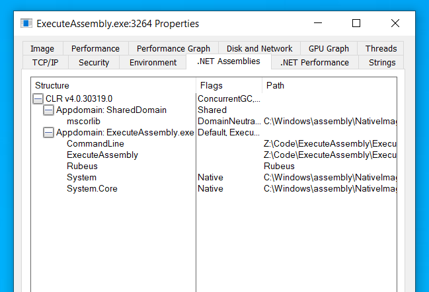Go to the TCP/IP tab
The image size is (429, 292).
pos(45,63)
